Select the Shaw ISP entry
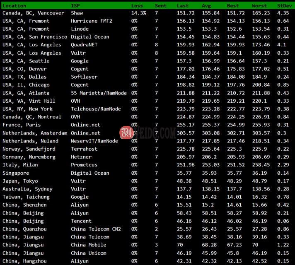Image resolution: width=295 pixels, height=265 pixels. 77,13
